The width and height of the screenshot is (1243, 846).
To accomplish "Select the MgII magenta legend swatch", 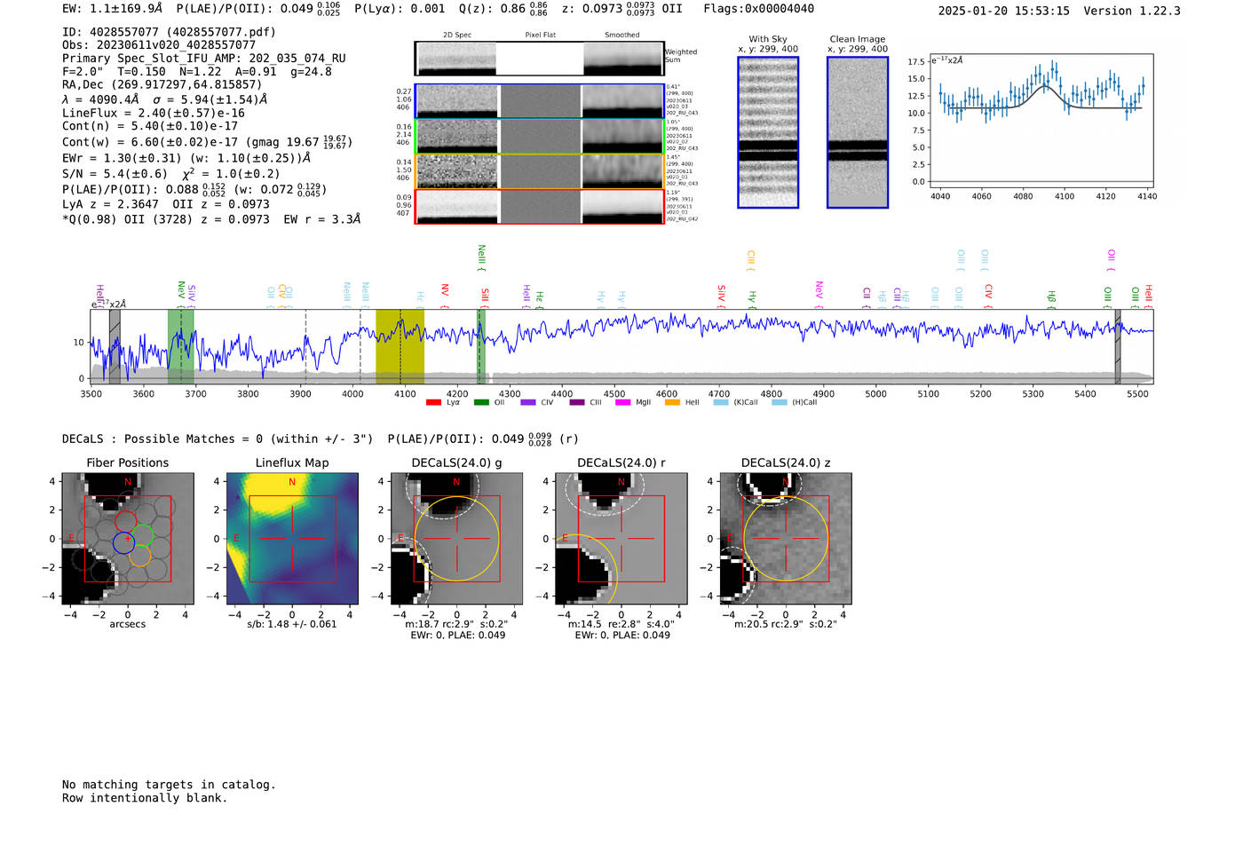I will (x=622, y=402).
